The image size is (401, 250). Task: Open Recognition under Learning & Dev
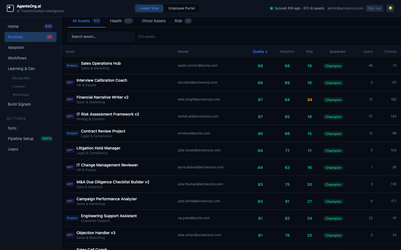(21, 78)
